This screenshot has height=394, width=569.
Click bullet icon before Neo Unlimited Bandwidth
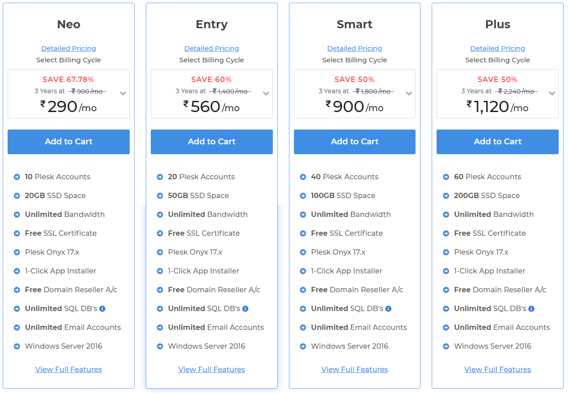coord(17,215)
